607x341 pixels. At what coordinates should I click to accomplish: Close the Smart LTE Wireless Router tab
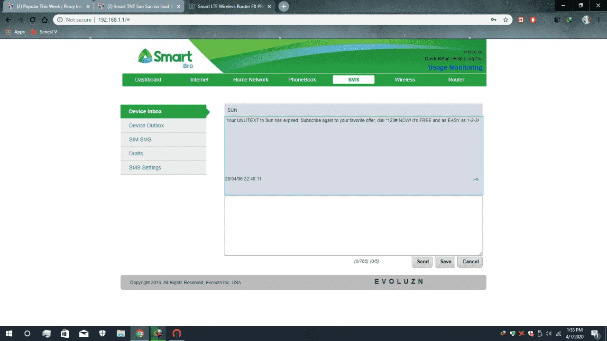click(269, 7)
